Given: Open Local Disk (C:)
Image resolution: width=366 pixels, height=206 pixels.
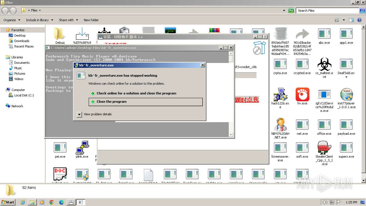Looking at the screenshot, I should point(24,95).
